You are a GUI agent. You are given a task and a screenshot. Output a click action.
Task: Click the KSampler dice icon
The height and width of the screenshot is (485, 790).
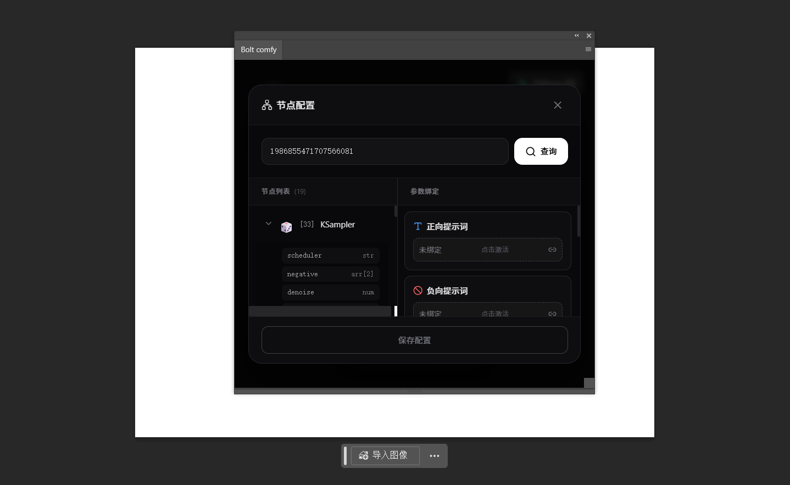pos(286,227)
